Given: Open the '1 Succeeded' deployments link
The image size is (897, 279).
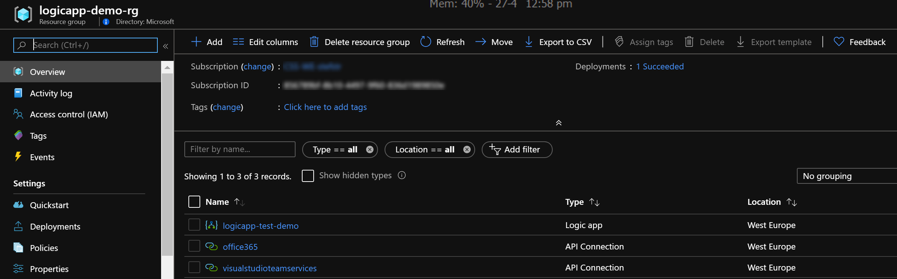Looking at the screenshot, I should [x=660, y=66].
